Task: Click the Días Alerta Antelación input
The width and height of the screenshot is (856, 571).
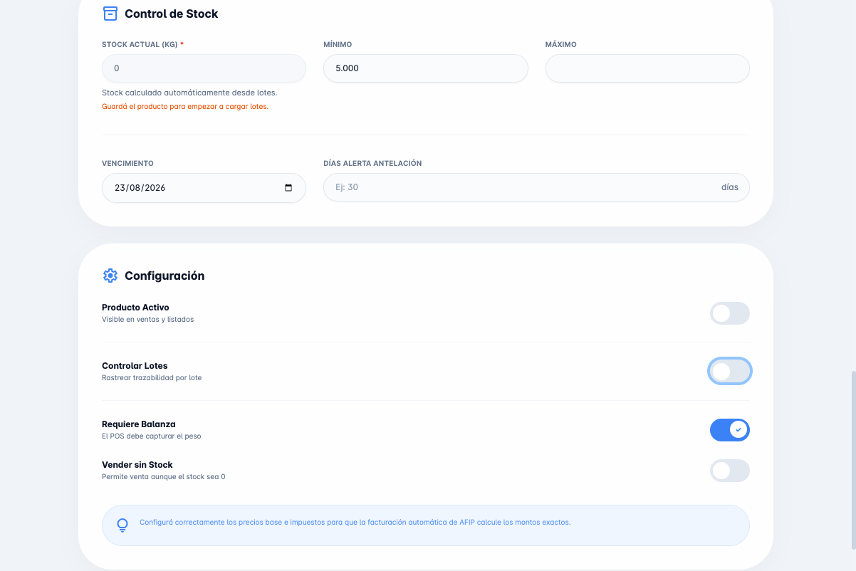Action: (536, 187)
